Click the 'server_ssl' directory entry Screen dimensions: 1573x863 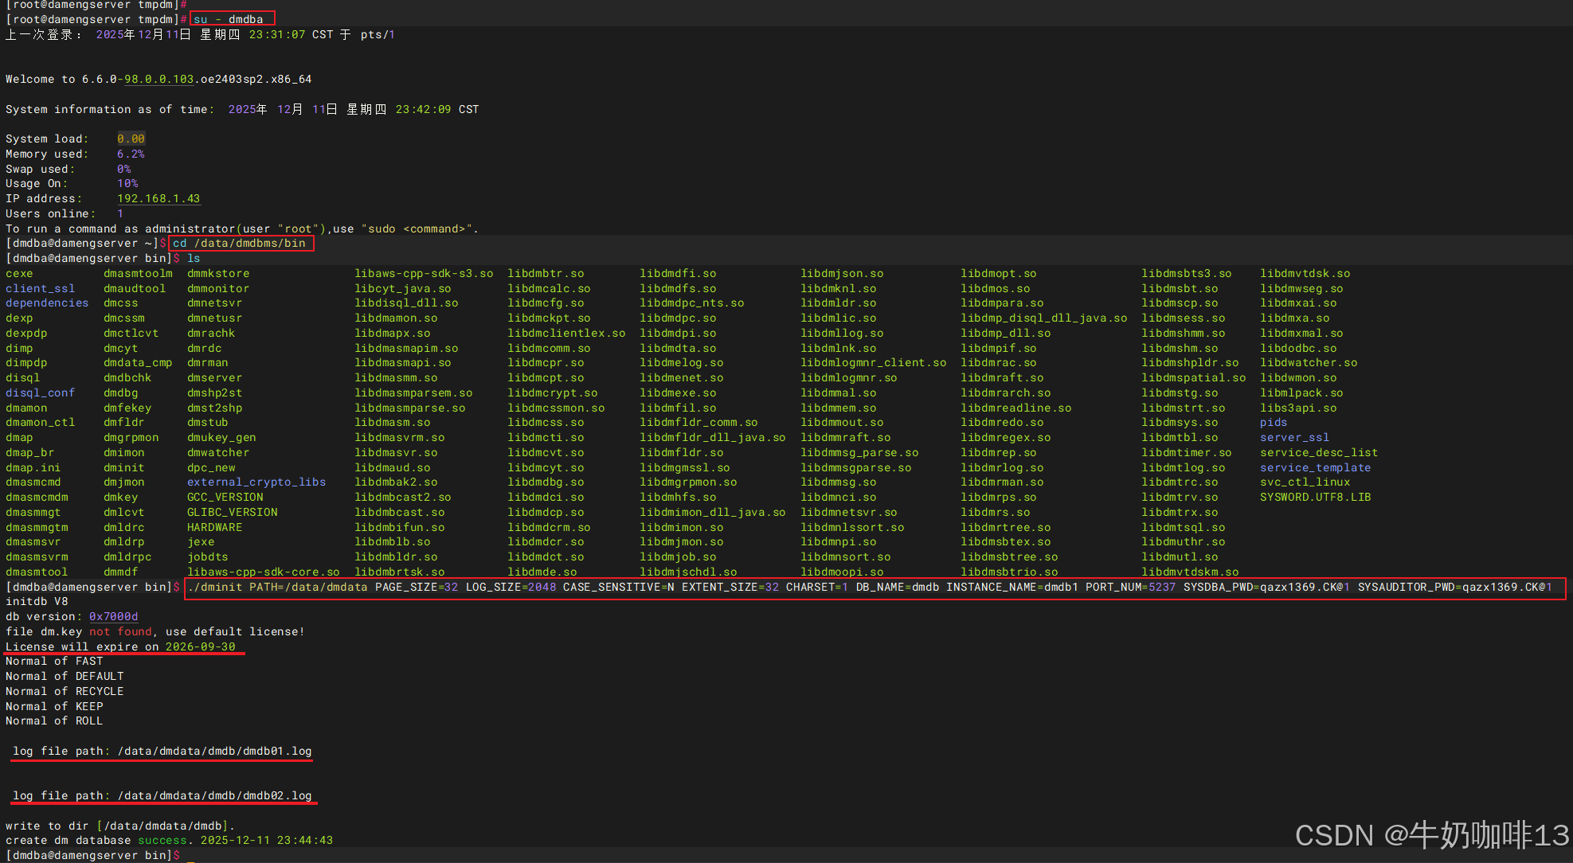point(1294,438)
